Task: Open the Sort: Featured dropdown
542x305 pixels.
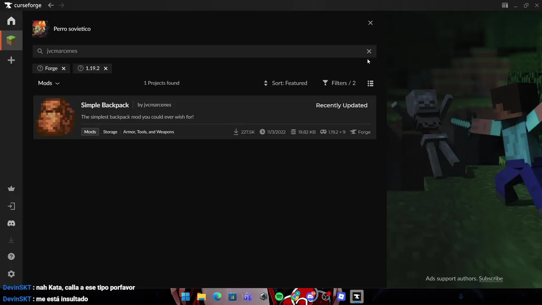Action: click(x=285, y=83)
